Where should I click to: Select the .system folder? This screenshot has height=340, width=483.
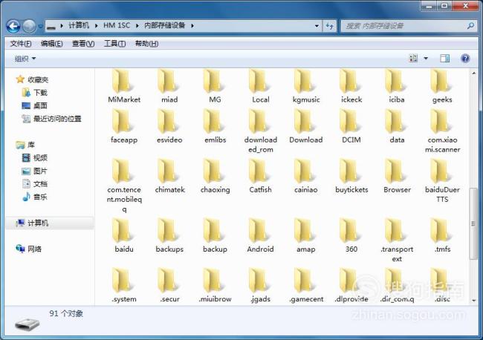124,286
